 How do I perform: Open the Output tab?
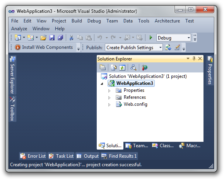point(87,156)
